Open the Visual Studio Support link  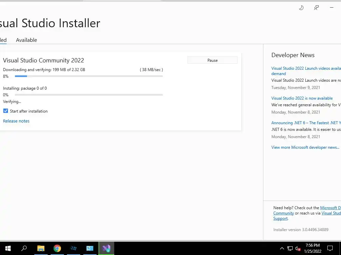tap(331, 213)
